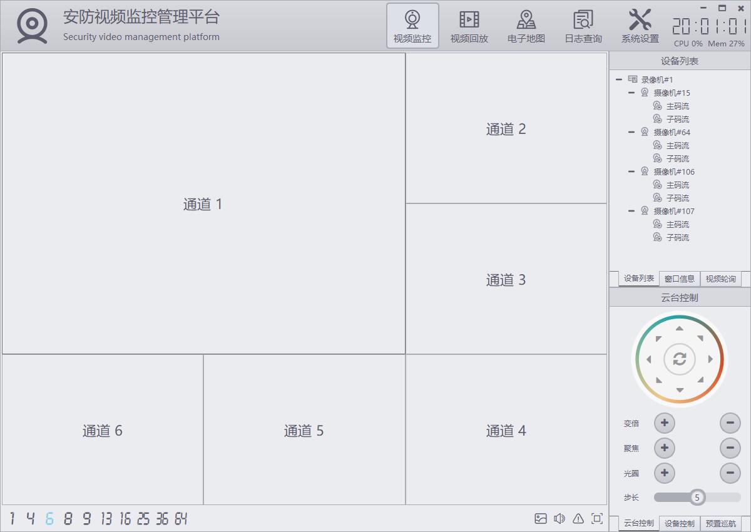
Task: Toggle the speaker sound icon
Action: point(559,518)
